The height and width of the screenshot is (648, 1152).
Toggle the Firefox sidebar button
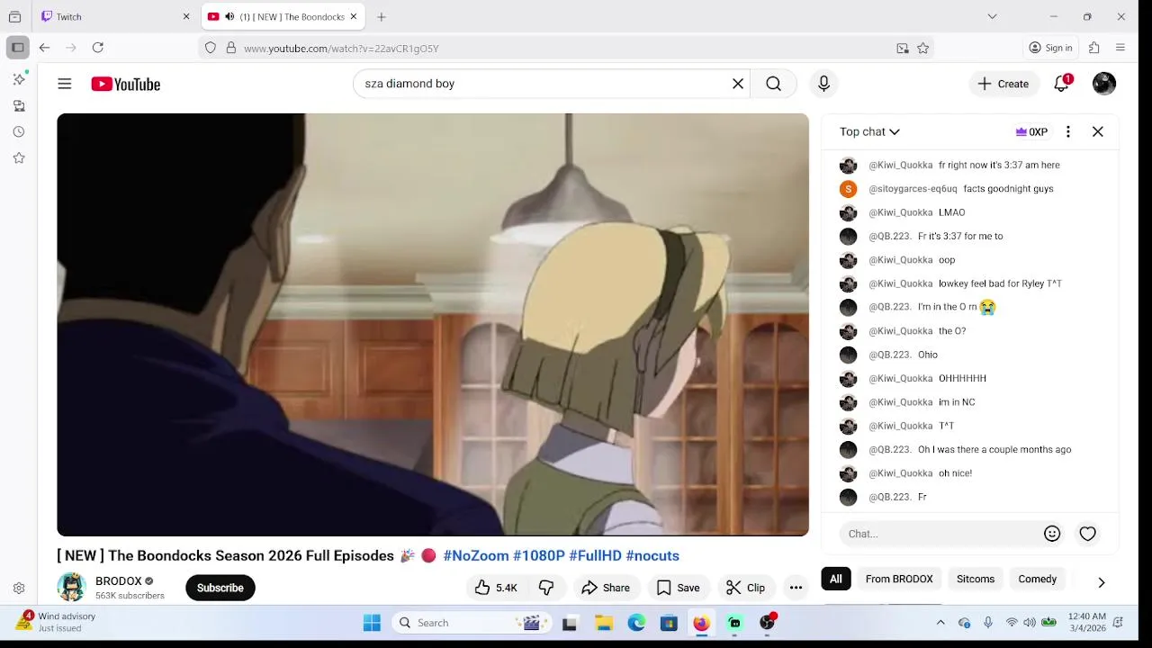[x=17, y=48]
